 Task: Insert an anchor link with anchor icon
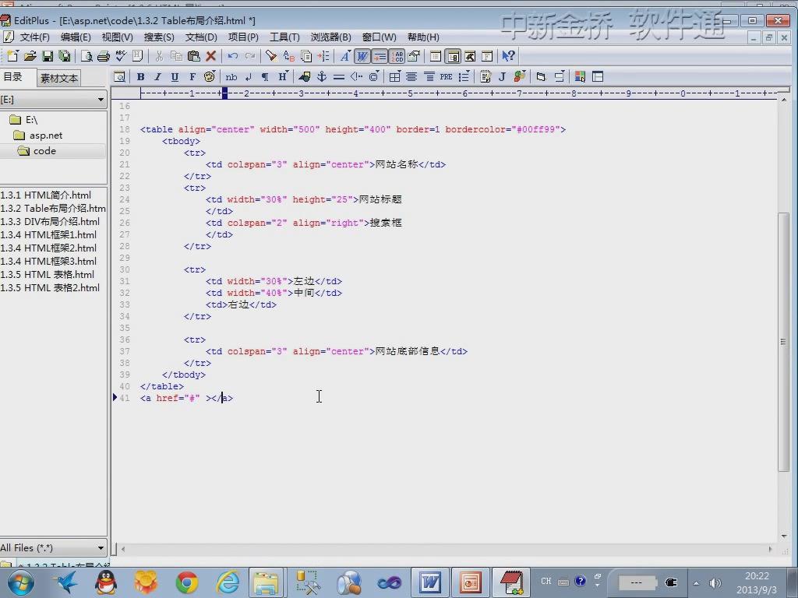click(322, 77)
